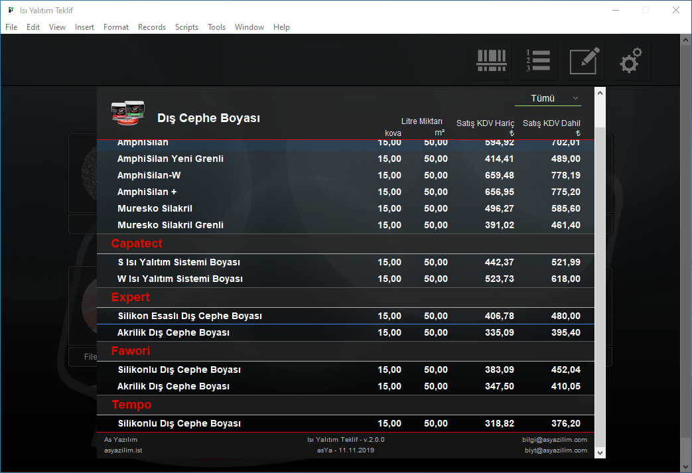This screenshot has width=692, height=473.
Task: Click price 410,05 in Fawori section
Action: pos(565,387)
